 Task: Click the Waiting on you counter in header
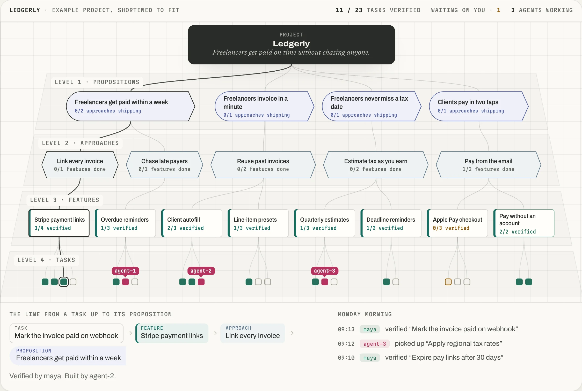466,10
